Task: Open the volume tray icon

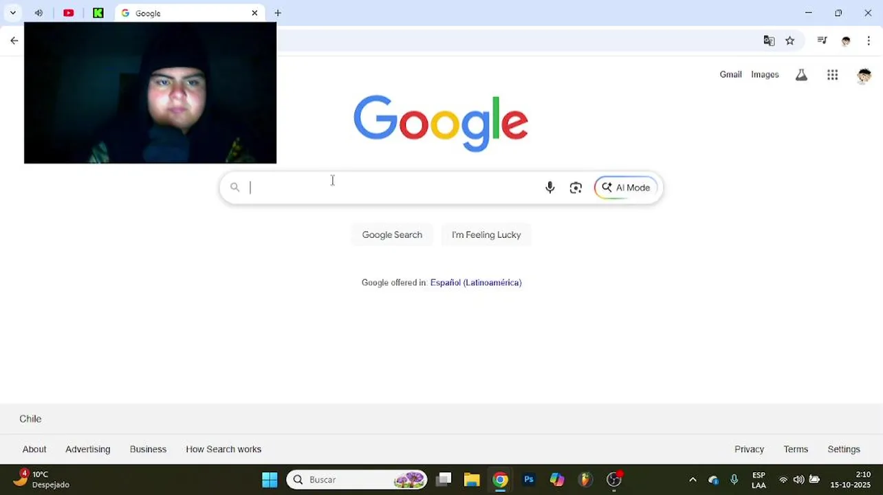Action: (798, 480)
